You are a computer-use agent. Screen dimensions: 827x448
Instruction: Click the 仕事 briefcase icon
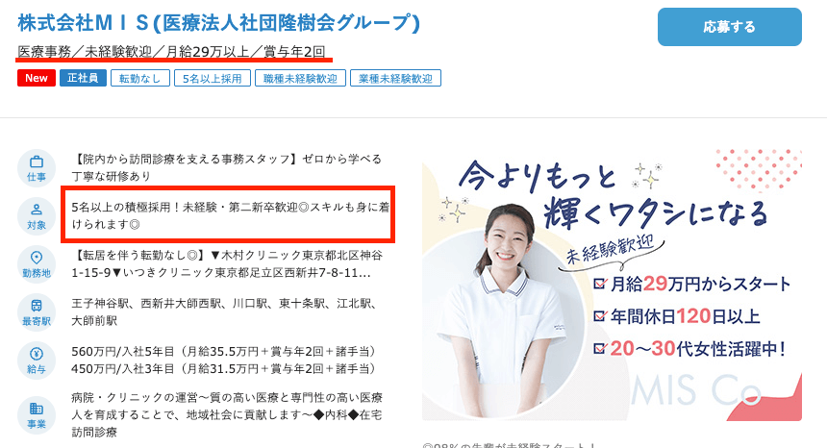(37, 168)
